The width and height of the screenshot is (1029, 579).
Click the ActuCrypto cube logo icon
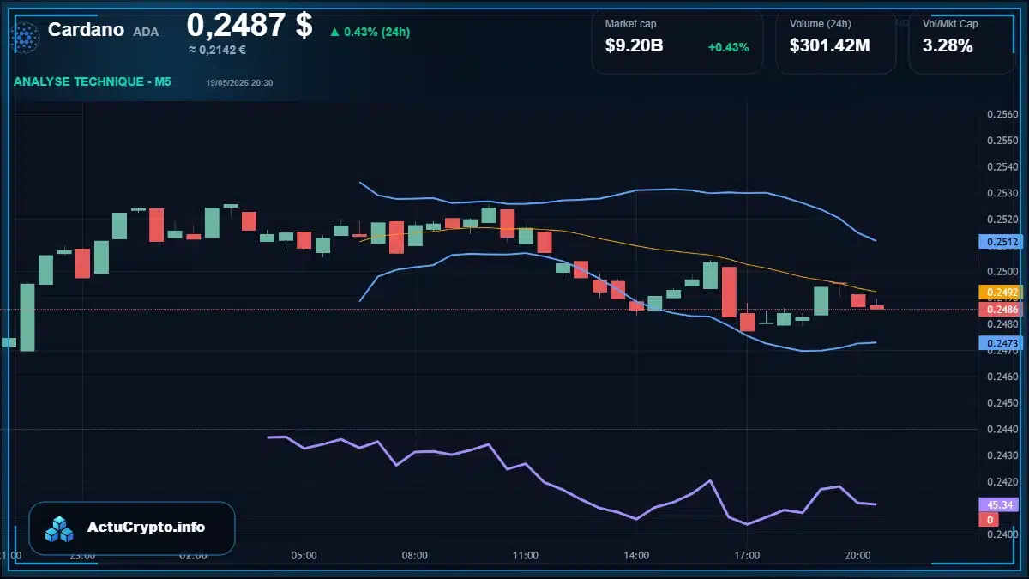(x=60, y=528)
